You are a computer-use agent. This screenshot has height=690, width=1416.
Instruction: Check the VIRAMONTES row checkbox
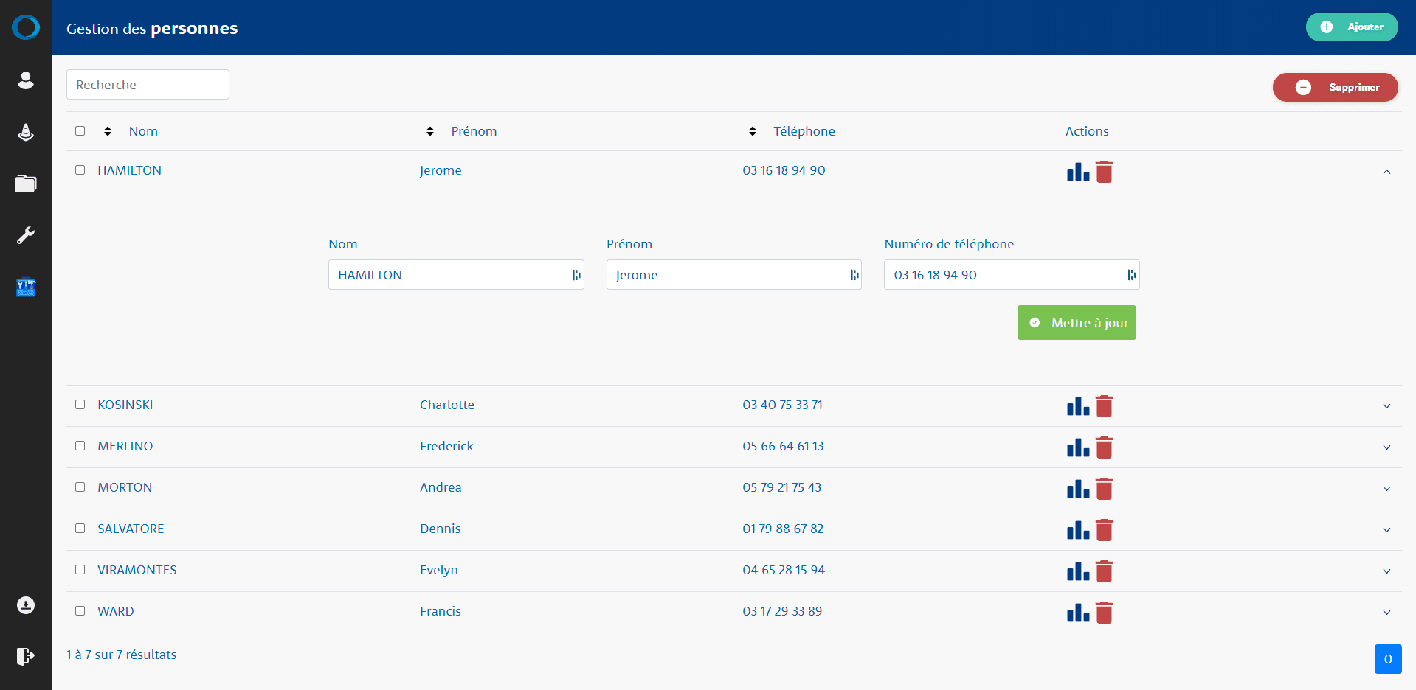click(80, 569)
